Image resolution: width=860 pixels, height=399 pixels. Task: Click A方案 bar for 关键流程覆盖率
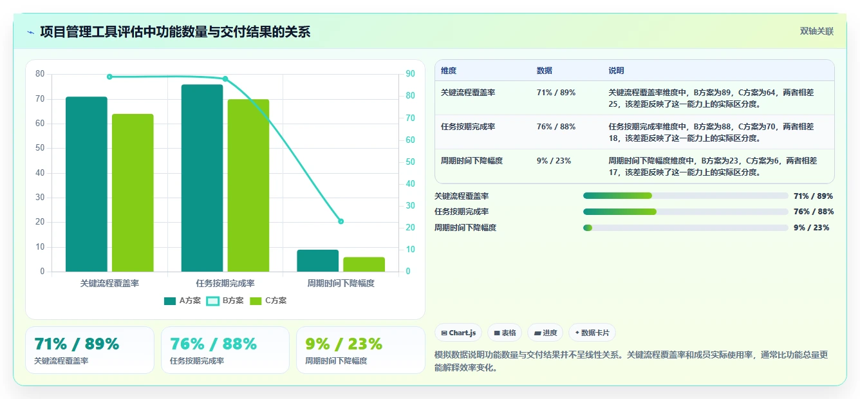[86, 184]
